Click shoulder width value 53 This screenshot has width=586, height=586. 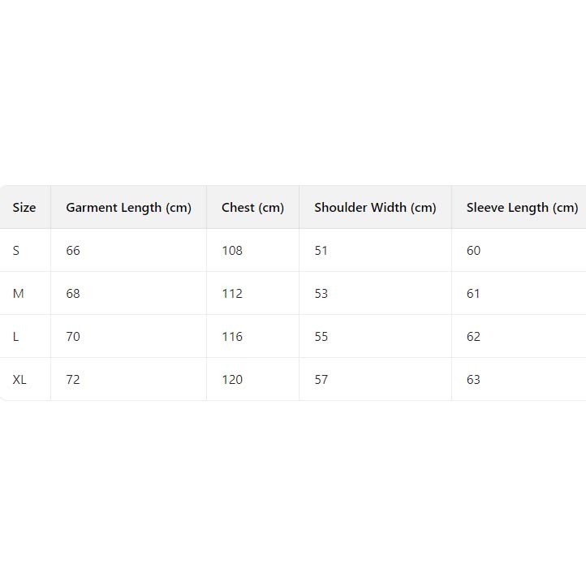(321, 294)
